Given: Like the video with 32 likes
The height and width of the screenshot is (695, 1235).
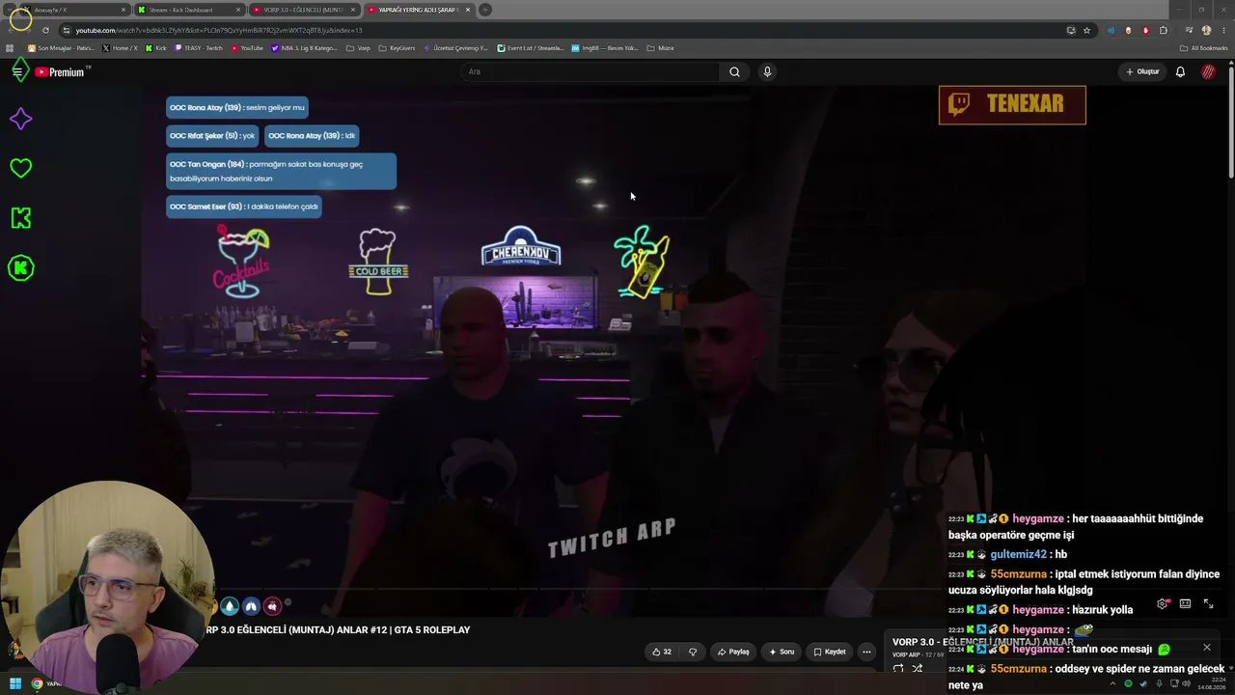Looking at the screenshot, I should point(662,652).
